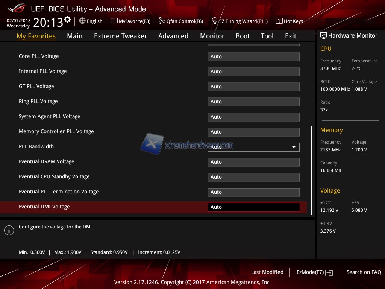Click the Eventual DRAM Voltage value box

coord(253,162)
